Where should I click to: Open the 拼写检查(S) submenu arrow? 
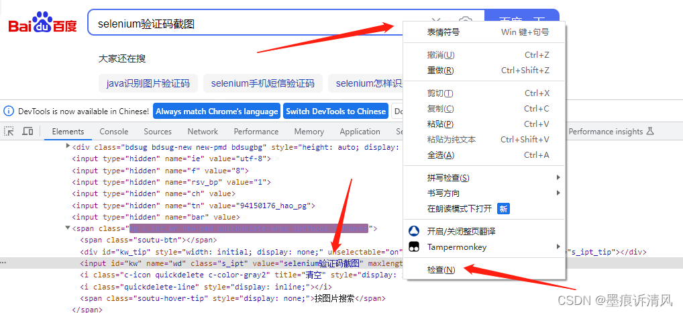tap(558, 177)
